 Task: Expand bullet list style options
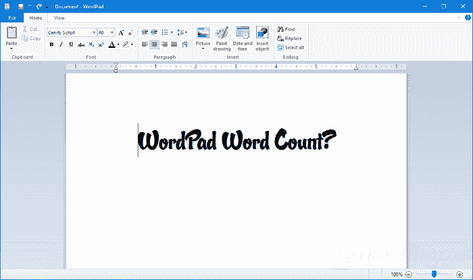[x=172, y=32]
